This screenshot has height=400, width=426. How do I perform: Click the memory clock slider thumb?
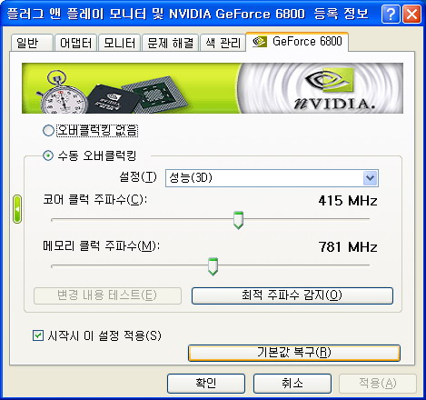tap(213, 266)
